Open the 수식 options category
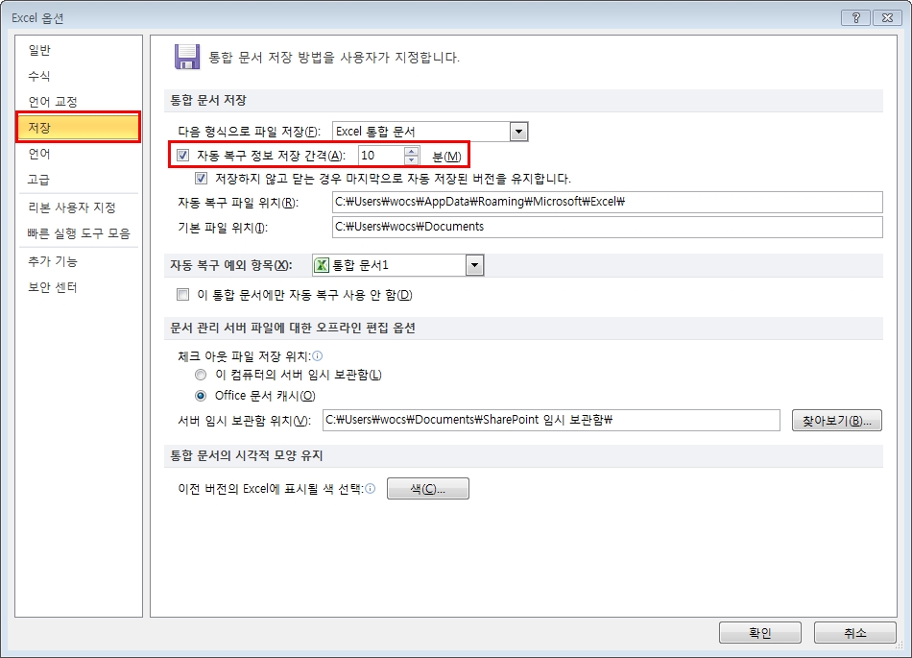 pos(39,76)
